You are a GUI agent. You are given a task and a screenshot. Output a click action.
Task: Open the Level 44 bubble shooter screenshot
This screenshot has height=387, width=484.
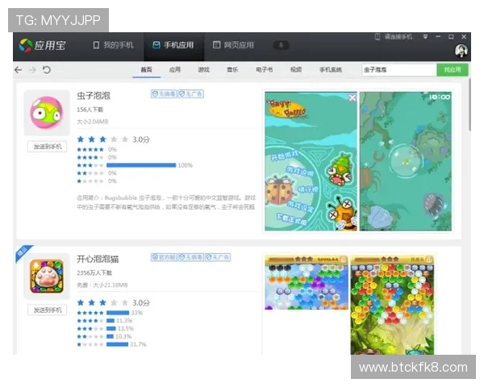307,282
